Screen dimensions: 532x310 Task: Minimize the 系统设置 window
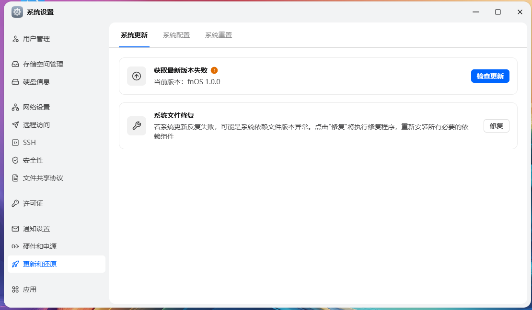tap(476, 12)
